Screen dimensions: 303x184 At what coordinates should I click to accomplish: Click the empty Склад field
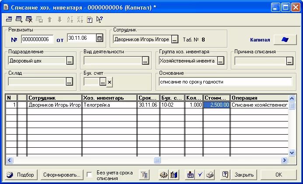(x=37, y=82)
